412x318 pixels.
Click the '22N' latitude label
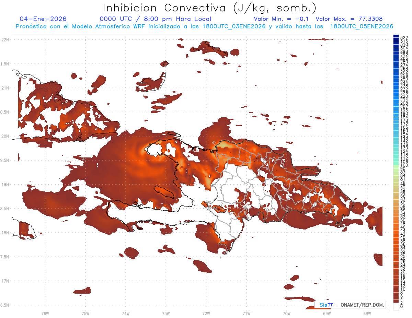(x=5, y=39)
